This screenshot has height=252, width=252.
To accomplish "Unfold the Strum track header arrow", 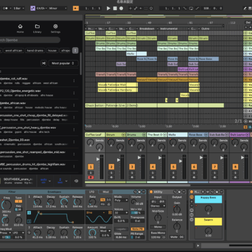I will coord(123,135).
